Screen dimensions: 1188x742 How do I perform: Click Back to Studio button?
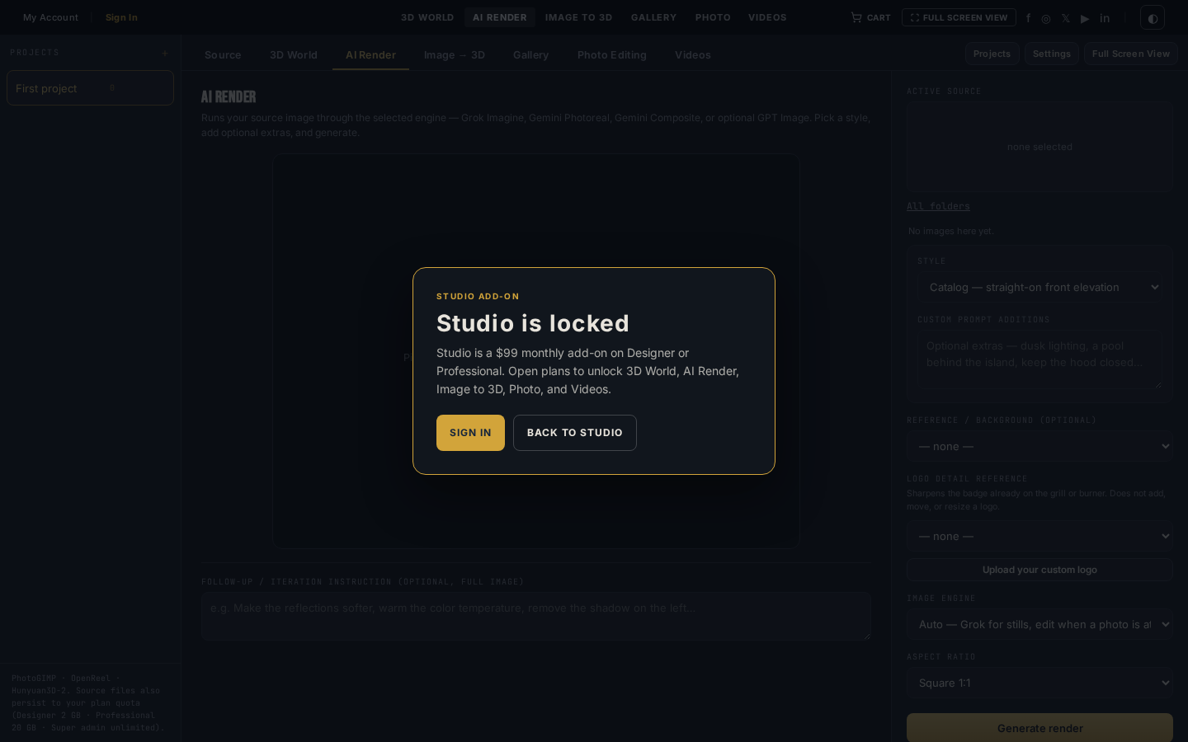[575, 433]
